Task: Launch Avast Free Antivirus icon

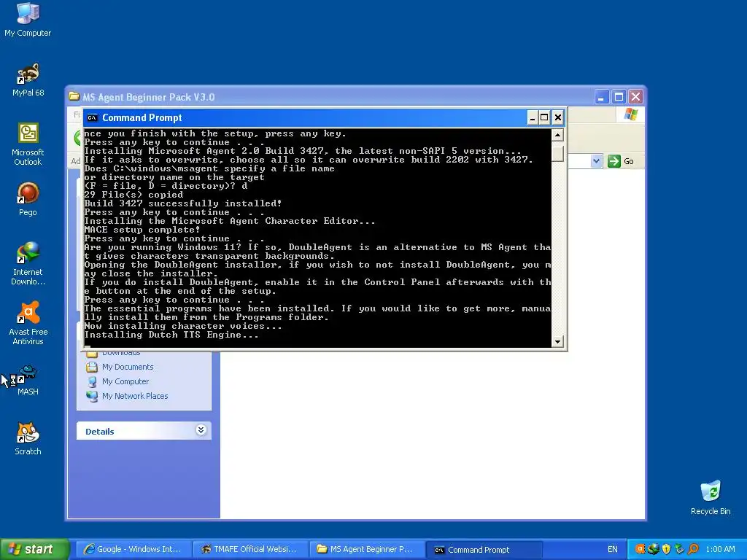Action: [x=28, y=323]
